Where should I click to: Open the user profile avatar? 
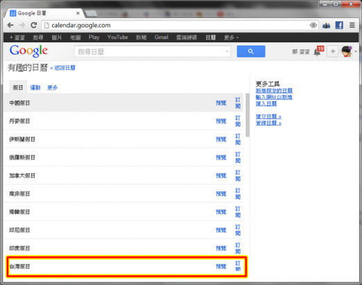pos(347,51)
